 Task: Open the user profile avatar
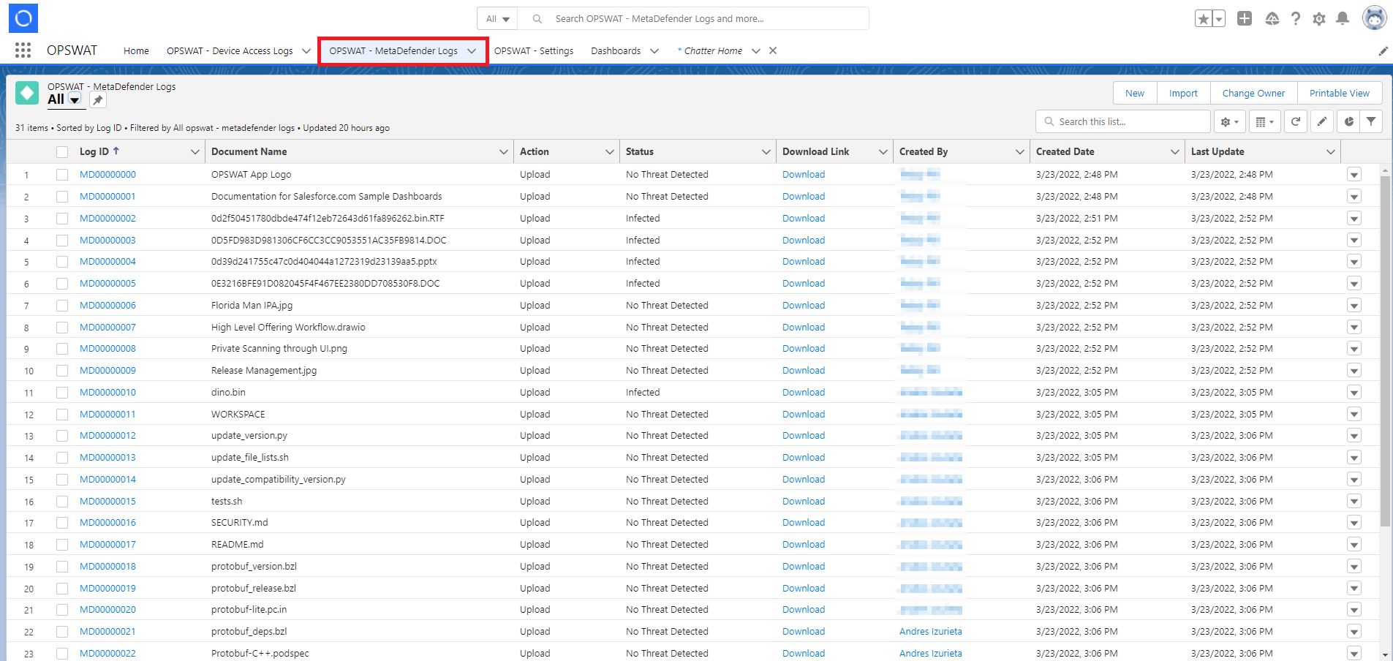coord(1375,18)
